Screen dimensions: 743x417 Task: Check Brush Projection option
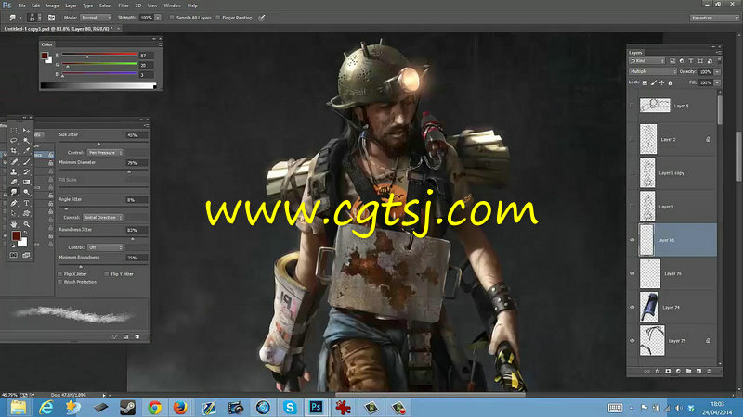click(x=60, y=282)
